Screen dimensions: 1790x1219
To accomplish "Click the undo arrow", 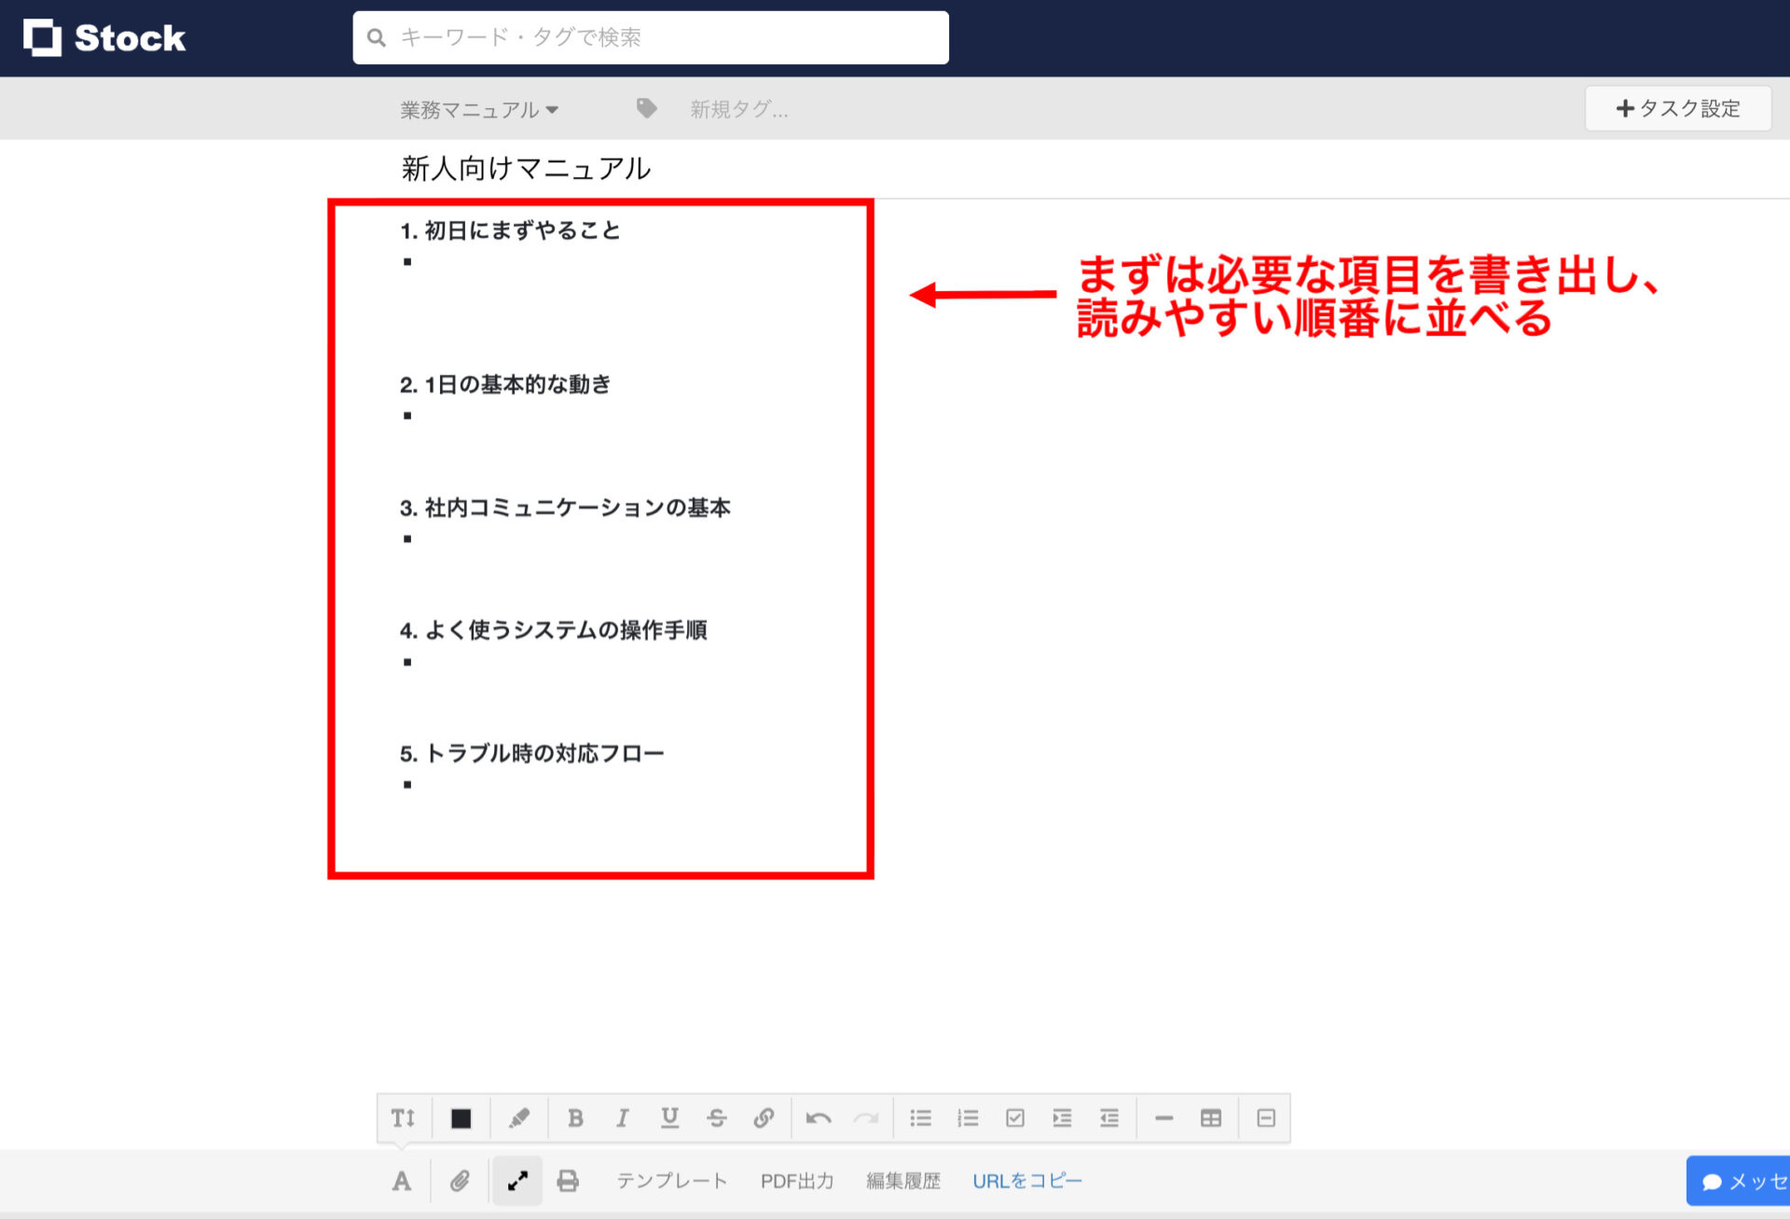I will [x=819, y=1117].
